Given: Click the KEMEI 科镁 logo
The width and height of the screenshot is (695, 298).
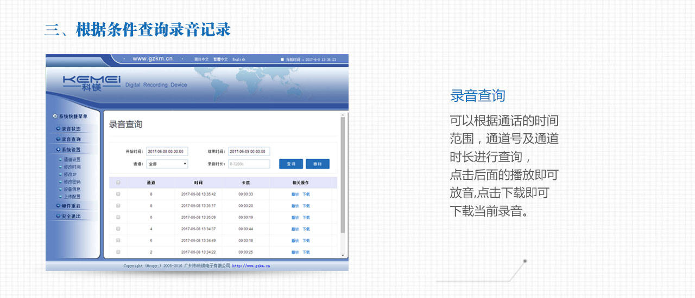Looking at the screenshot, I should tap(91, 82).
